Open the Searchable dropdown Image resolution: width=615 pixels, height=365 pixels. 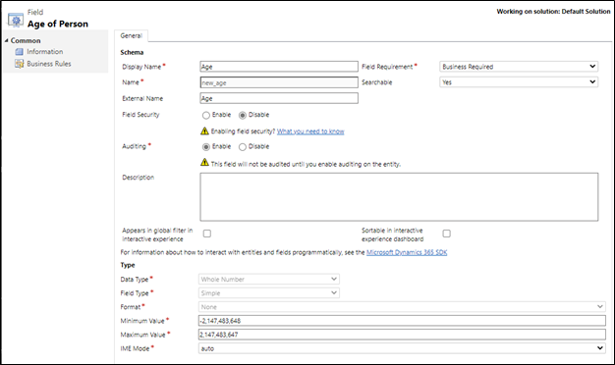519,82
